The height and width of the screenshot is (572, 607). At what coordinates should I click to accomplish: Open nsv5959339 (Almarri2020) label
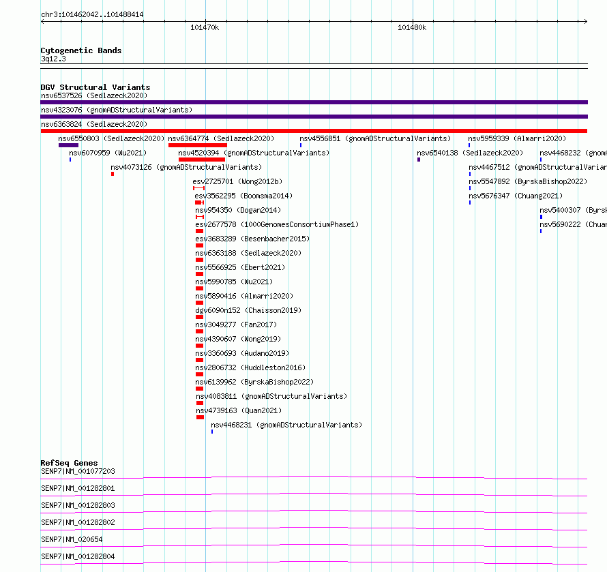coord(517,138)
